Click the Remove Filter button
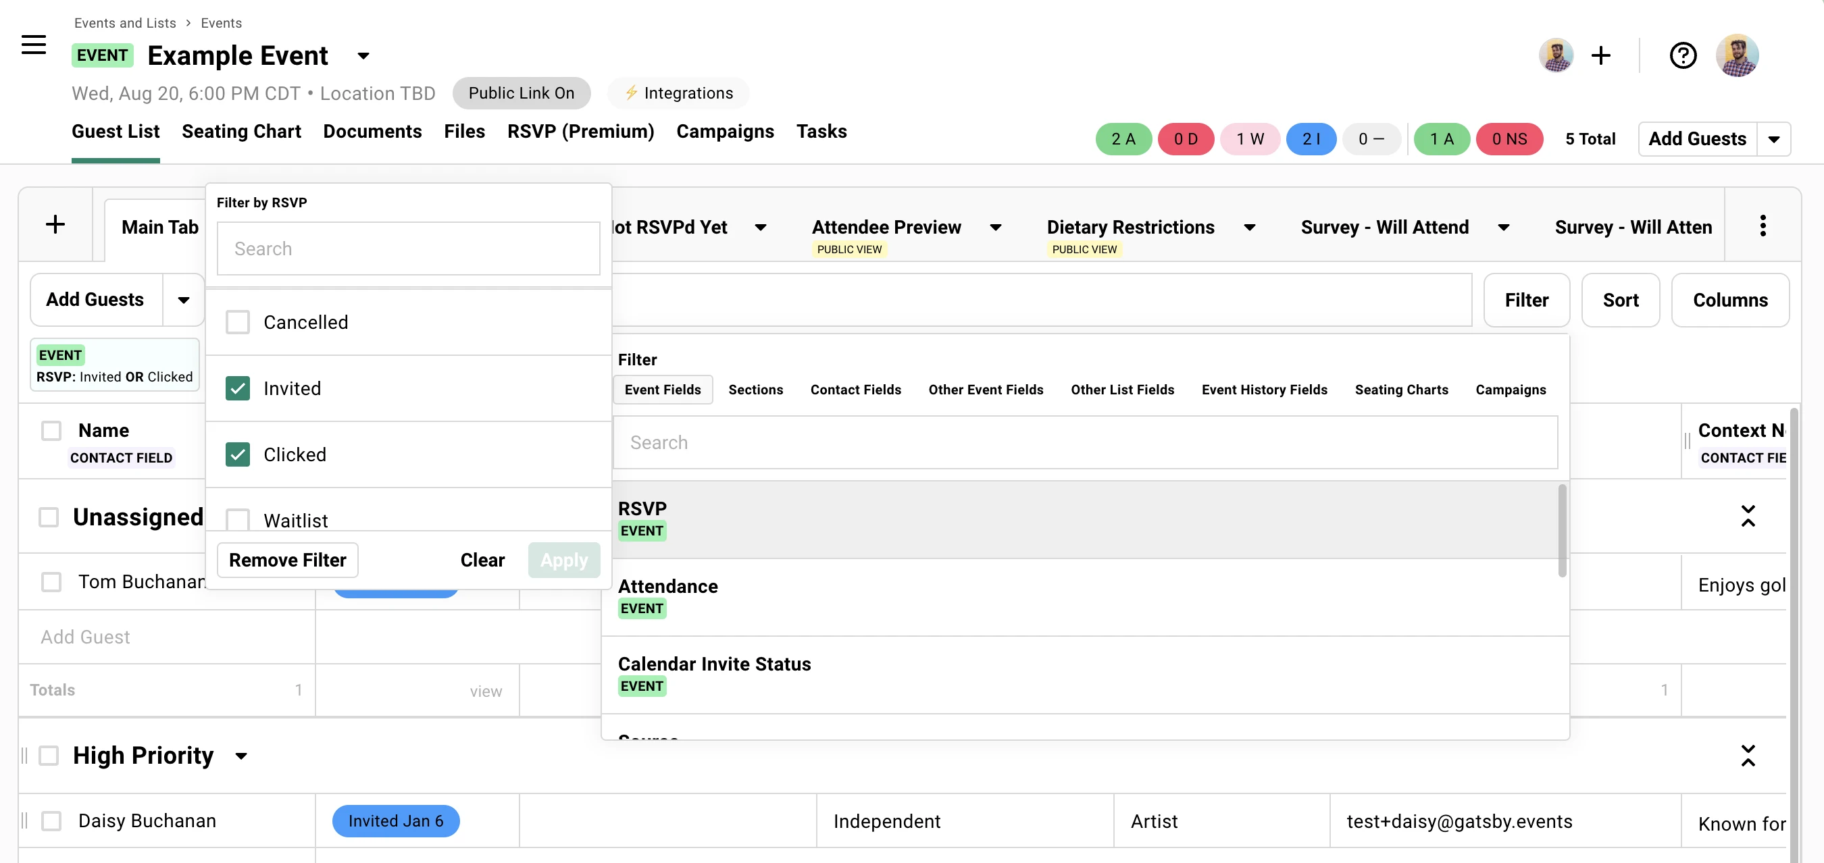This screenshot has height=863, width=1824. (286, 560)
